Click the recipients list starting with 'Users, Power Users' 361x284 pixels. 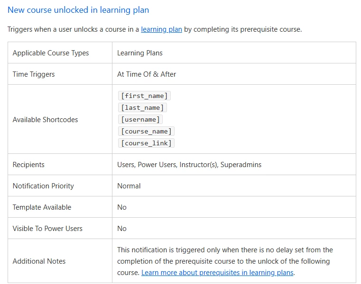click(189, 165)
